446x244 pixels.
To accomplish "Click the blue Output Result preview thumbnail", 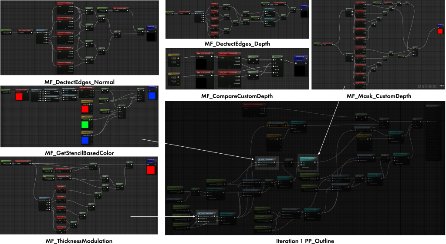I will [x=152, y=95].
